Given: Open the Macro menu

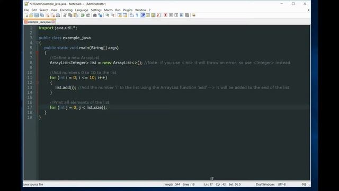Looking at the screenshot, I should pyautogui.click(x=108, y=10).
